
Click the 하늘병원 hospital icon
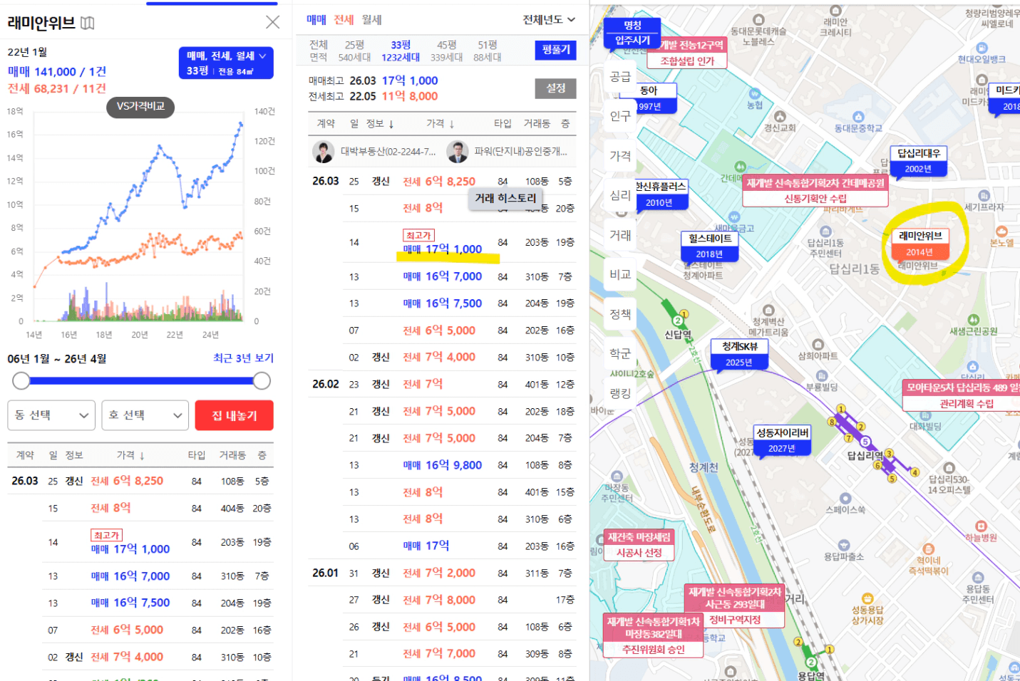tap(981, 526)
